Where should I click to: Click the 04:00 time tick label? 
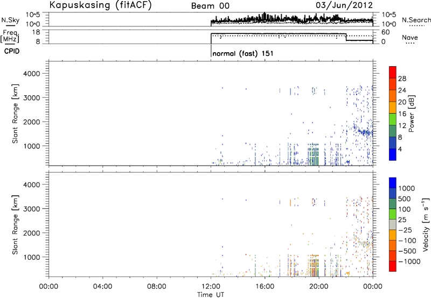pyautogui.click(x=102, y=287)
